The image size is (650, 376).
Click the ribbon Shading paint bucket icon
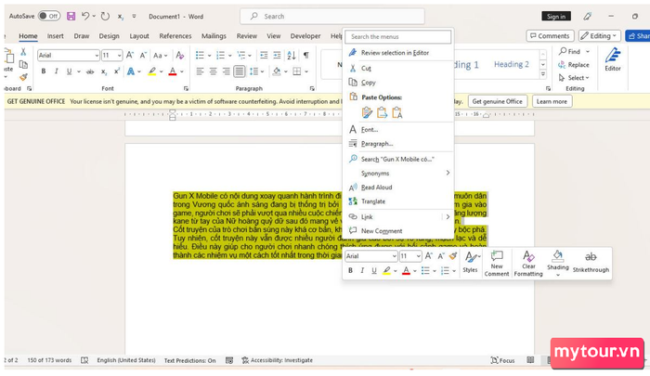[x=277, y=71]
